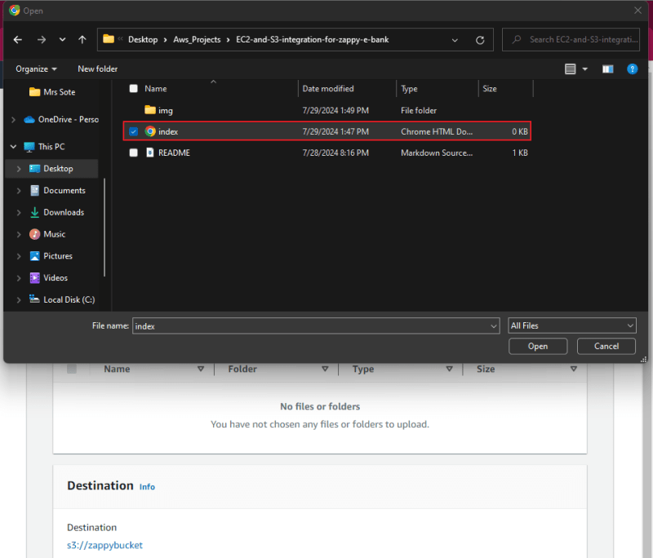
Task: Click folder icon in address bar
Action: click(109, 39)
